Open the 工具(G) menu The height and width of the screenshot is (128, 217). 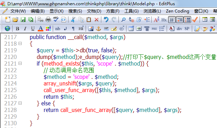131,11
